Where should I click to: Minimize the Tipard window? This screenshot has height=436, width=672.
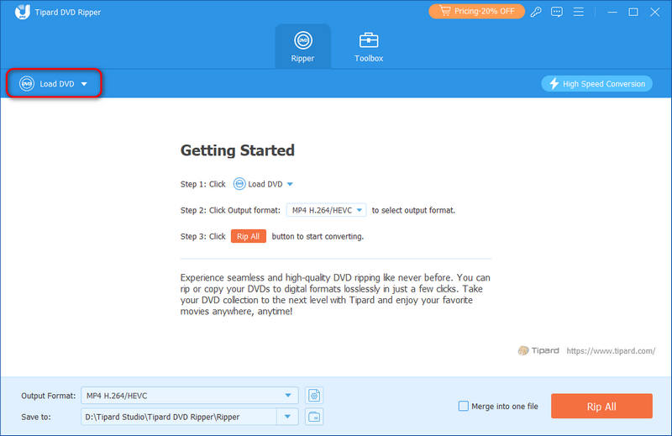(x=612, y=12)
